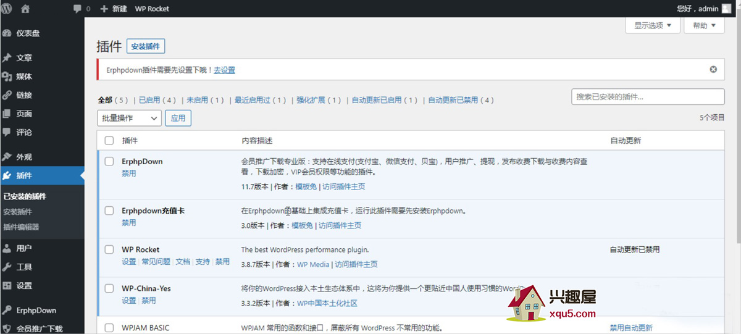Visit site via the home icon
The width and height of the screenshot is (741, 334).
pos(25,9)
